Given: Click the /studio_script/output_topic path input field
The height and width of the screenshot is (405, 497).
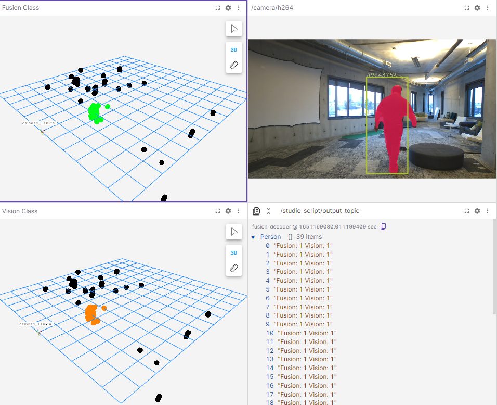Looking at the screenshot, I should [x=364, y=211].
